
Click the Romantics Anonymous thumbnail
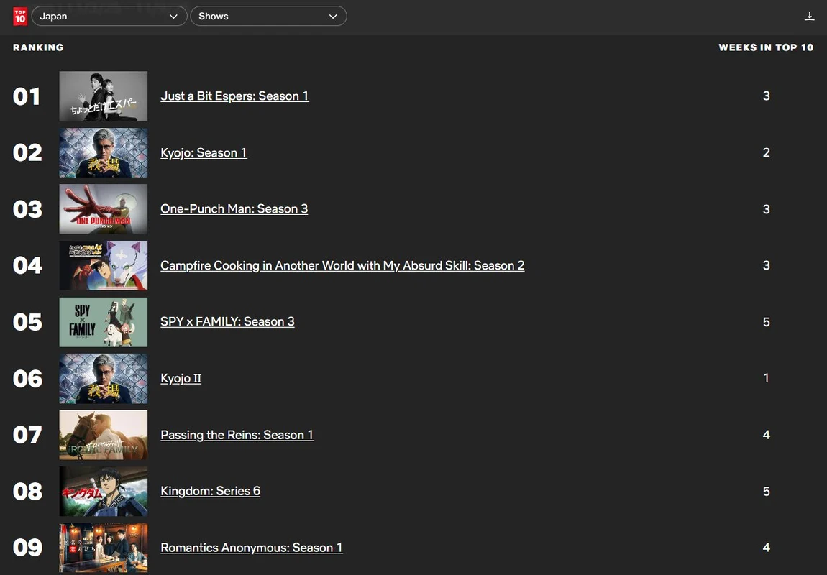point(104,548)
